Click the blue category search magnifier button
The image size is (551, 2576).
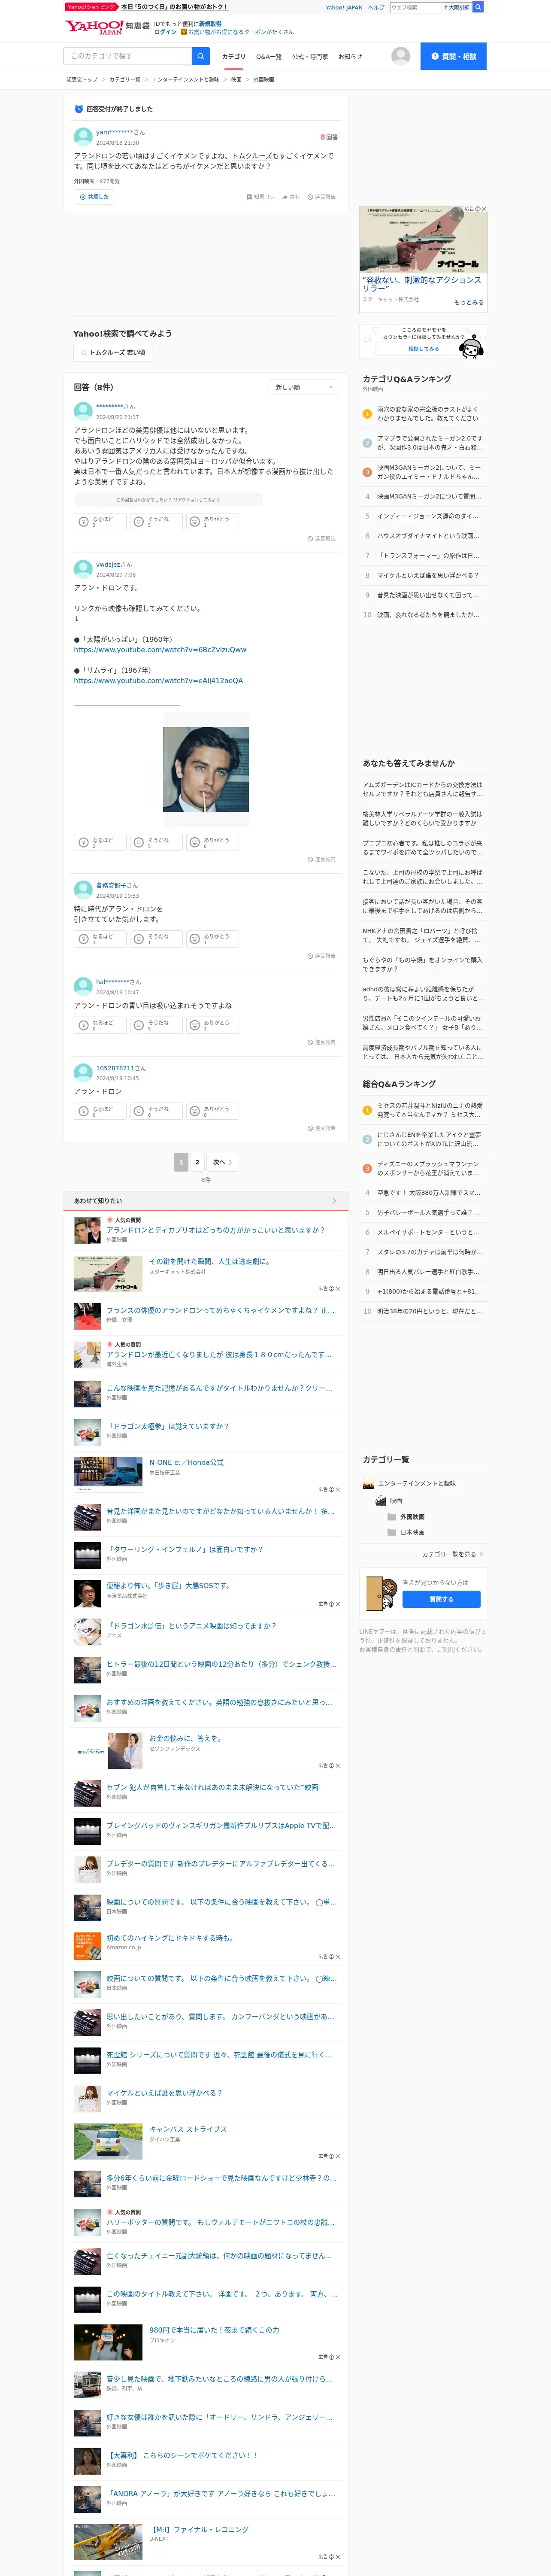[x=201, y=56]
